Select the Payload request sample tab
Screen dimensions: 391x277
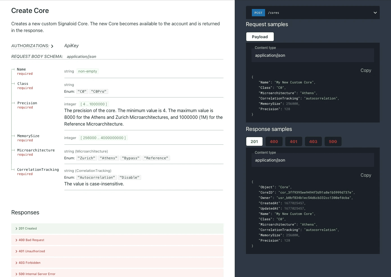(x=260, y=37)
